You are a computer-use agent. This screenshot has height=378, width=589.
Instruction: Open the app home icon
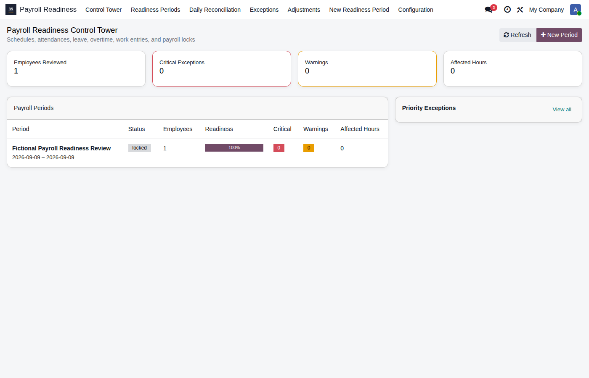11,9
